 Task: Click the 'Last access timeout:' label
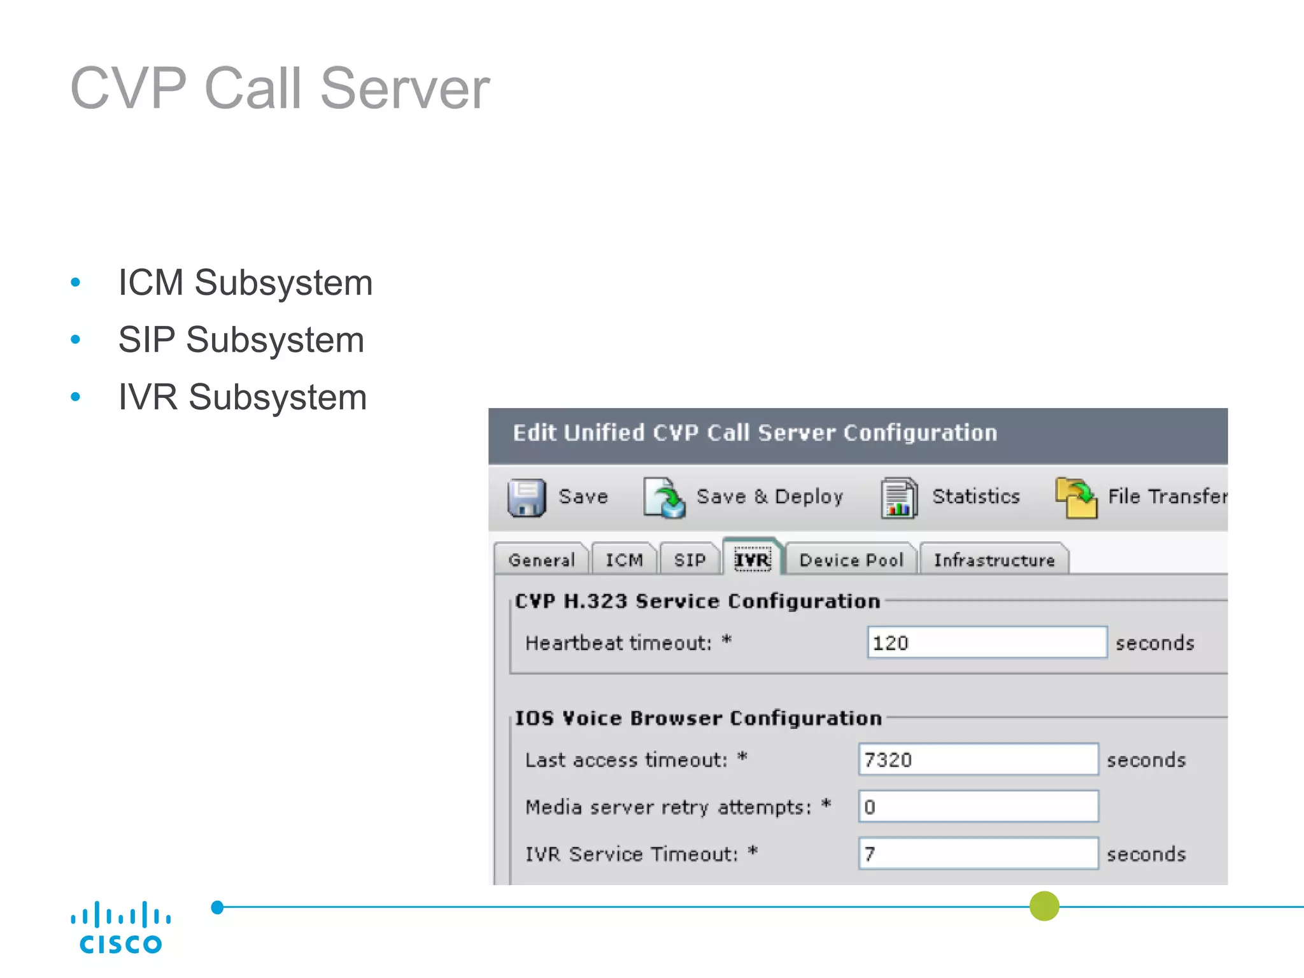pos(626,760)
